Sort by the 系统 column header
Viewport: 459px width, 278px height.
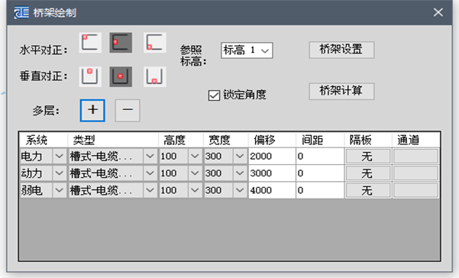(43, 141)
